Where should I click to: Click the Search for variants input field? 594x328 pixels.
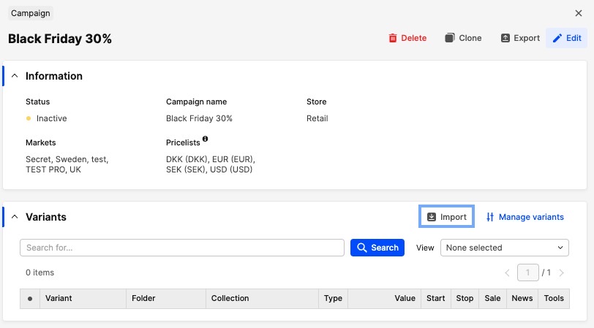181,248
